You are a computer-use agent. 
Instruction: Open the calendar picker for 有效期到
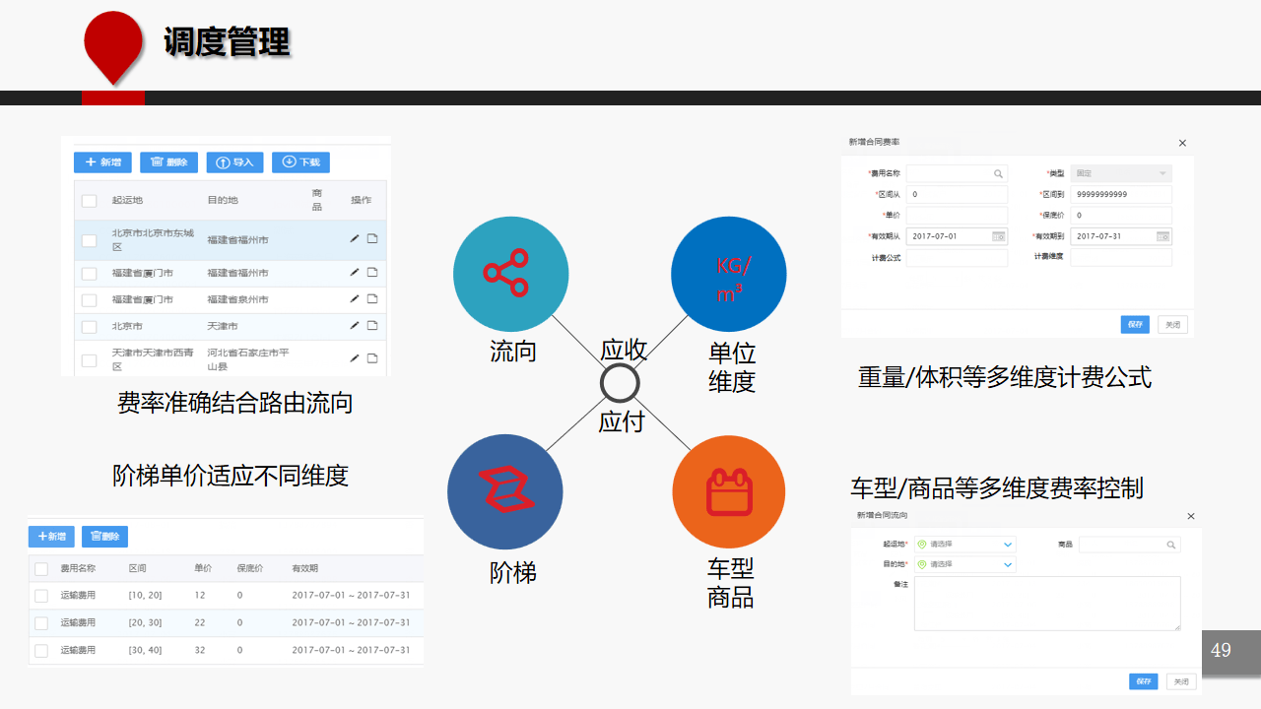pos(1163,236)
